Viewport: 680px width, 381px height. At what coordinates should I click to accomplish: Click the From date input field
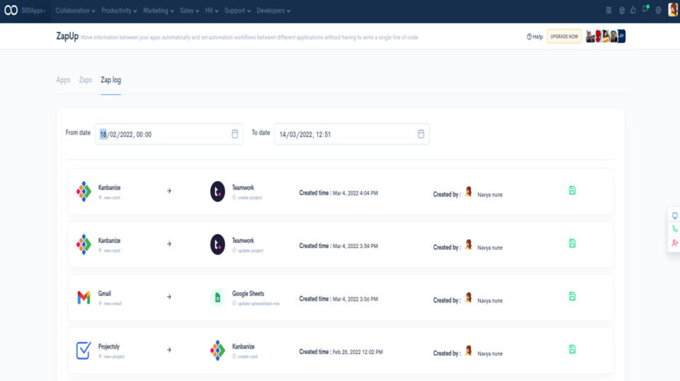pyautogui.click(x=169, y=134)
